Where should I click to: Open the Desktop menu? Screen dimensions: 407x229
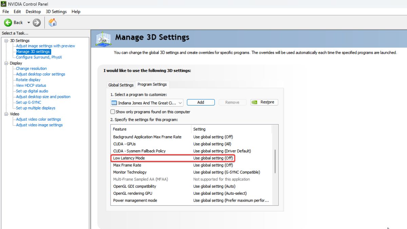(33, 12)
